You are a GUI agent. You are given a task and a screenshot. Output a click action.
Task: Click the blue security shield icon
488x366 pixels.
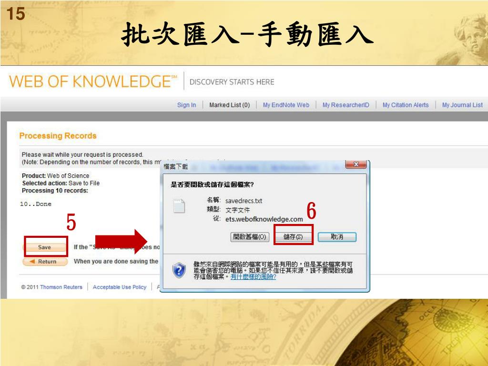pos(179,270)
